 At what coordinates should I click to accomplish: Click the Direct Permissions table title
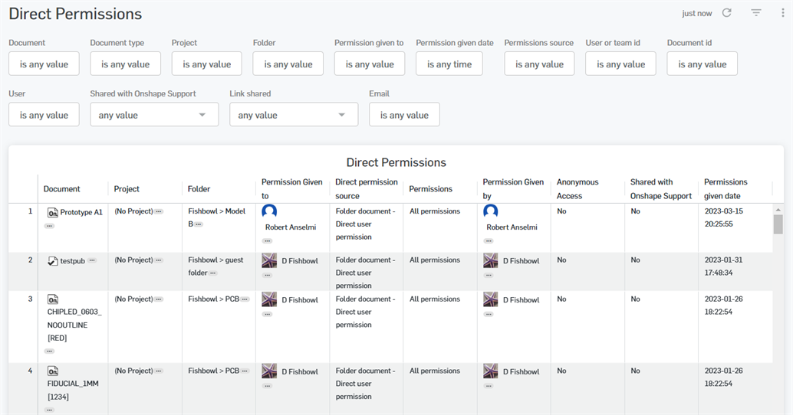[x=396, y=162]
